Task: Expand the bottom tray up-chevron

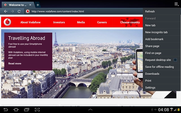Action: point(90,109)
